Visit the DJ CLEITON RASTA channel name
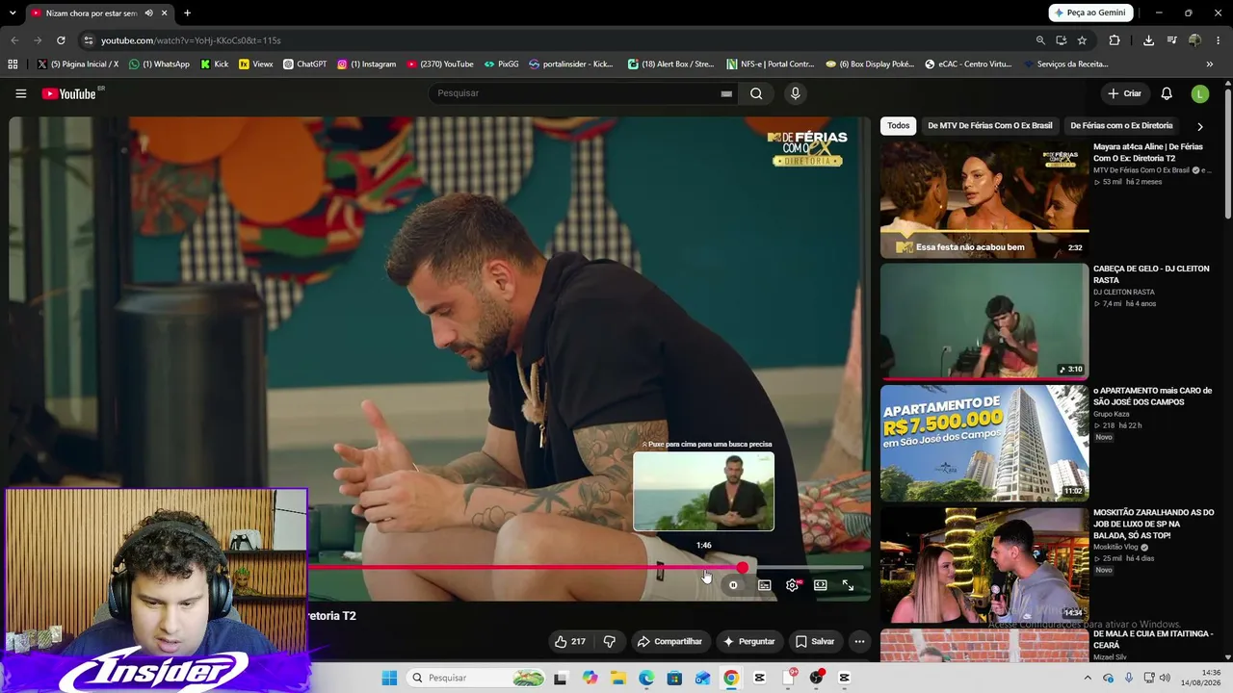The width and height of the screenshot is (1233, 693). [1124, 293]
